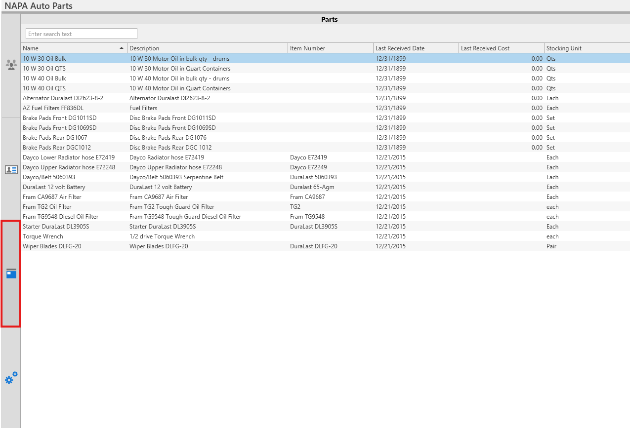The width and height of the screenshot is (630, 428).
Task: Select the blue parts icon in sidebar
Action: [x=11, y=273]
